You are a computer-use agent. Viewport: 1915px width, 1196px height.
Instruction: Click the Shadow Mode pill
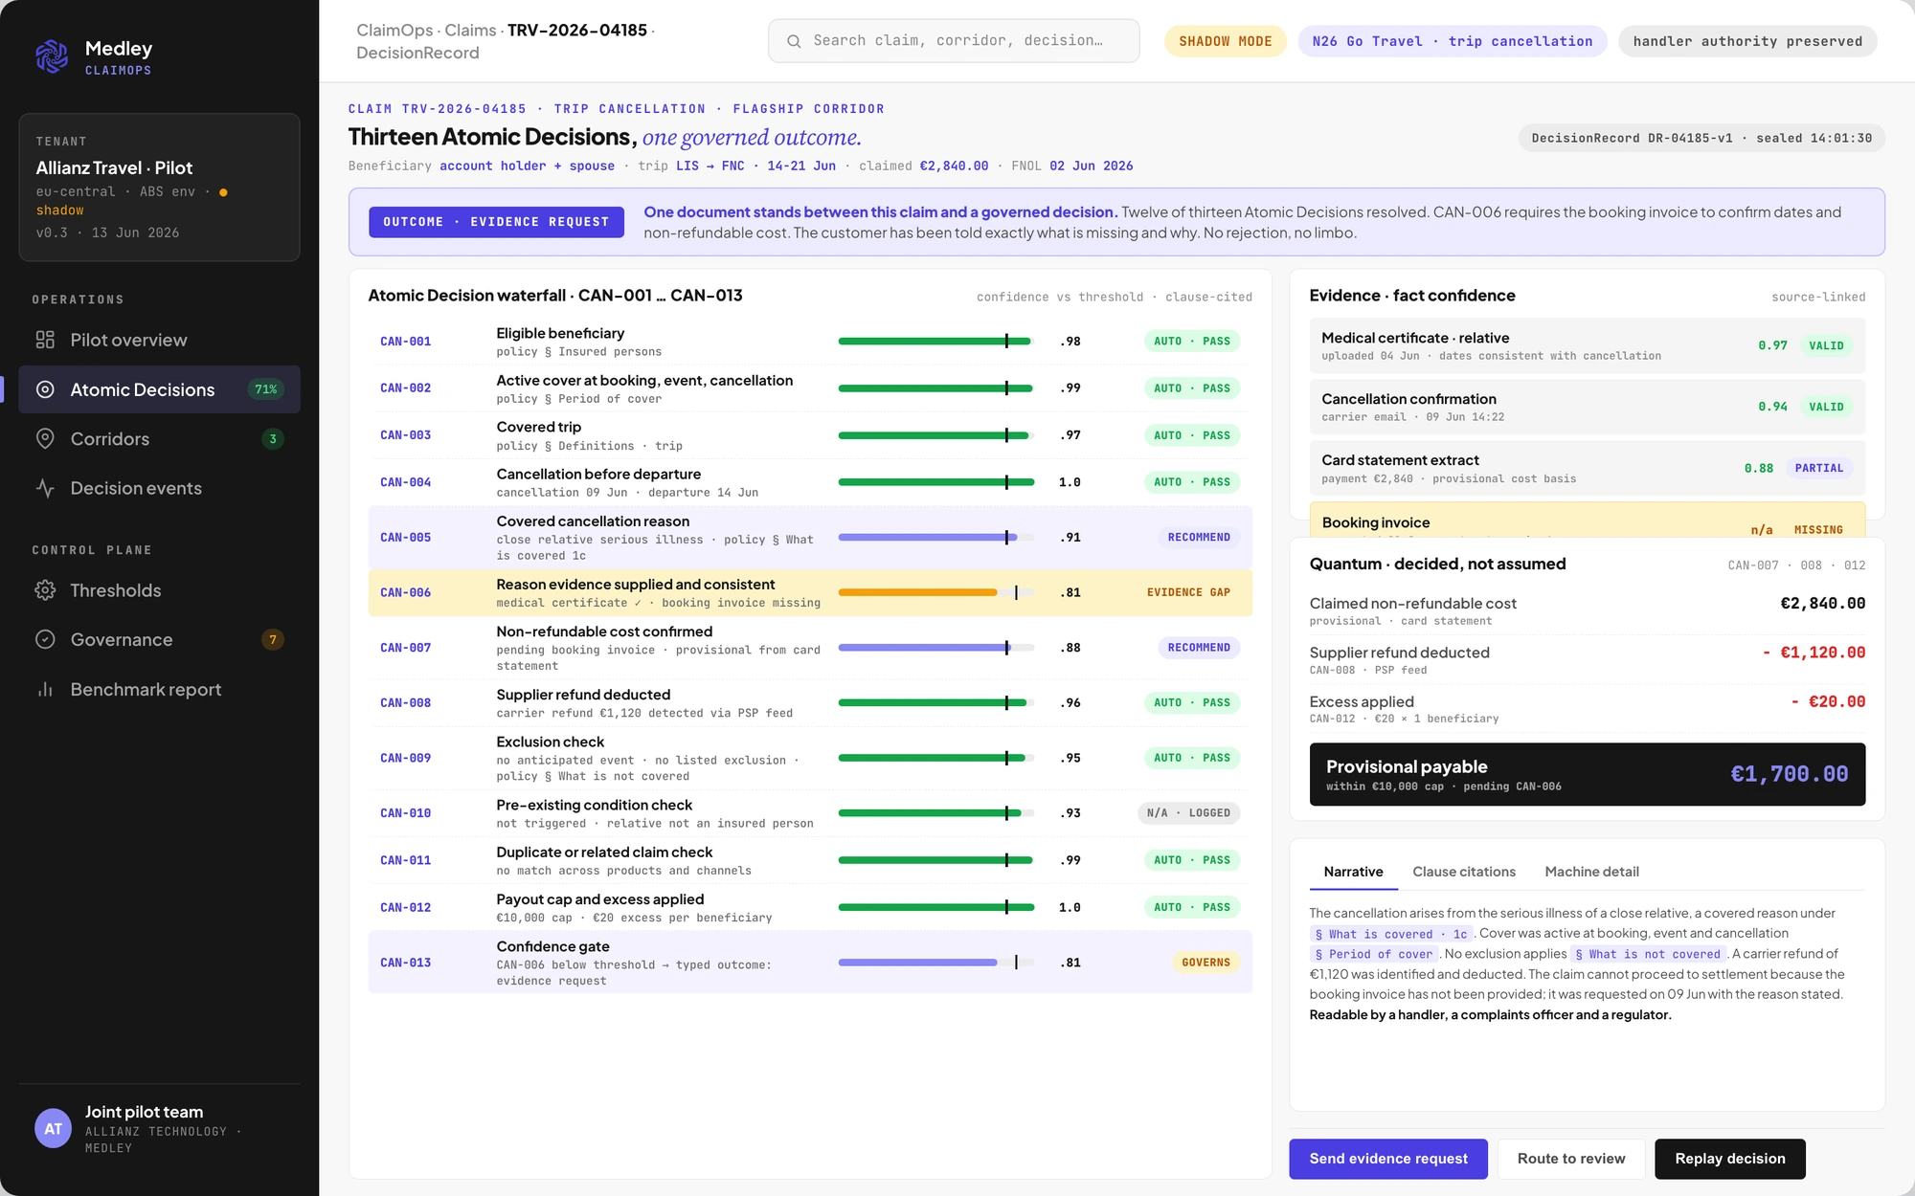coord(1225,41)
